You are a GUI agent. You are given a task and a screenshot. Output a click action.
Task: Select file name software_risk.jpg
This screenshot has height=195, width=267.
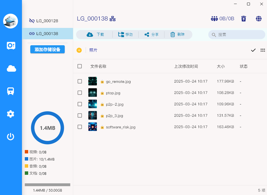121,127
